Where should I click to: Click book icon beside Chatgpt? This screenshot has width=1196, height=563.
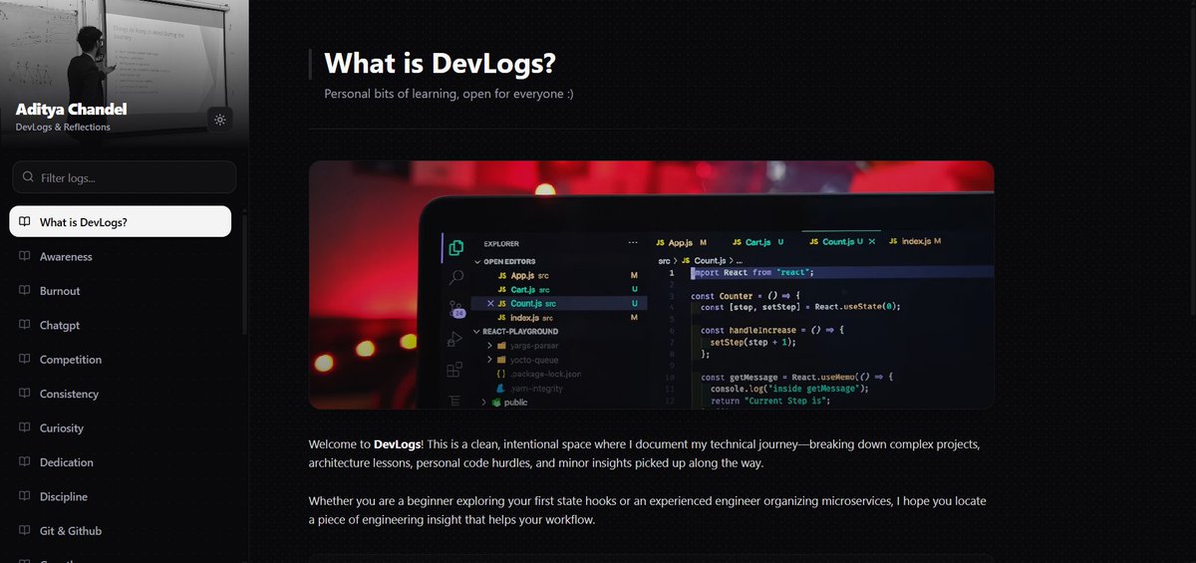coord(25,325)
